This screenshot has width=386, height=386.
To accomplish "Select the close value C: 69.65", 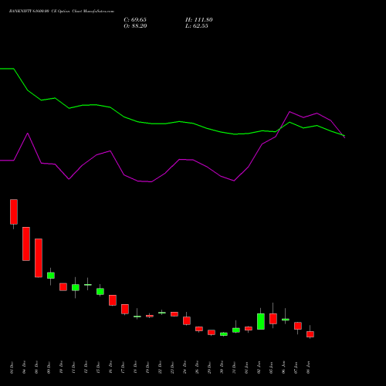I will 135,20.
